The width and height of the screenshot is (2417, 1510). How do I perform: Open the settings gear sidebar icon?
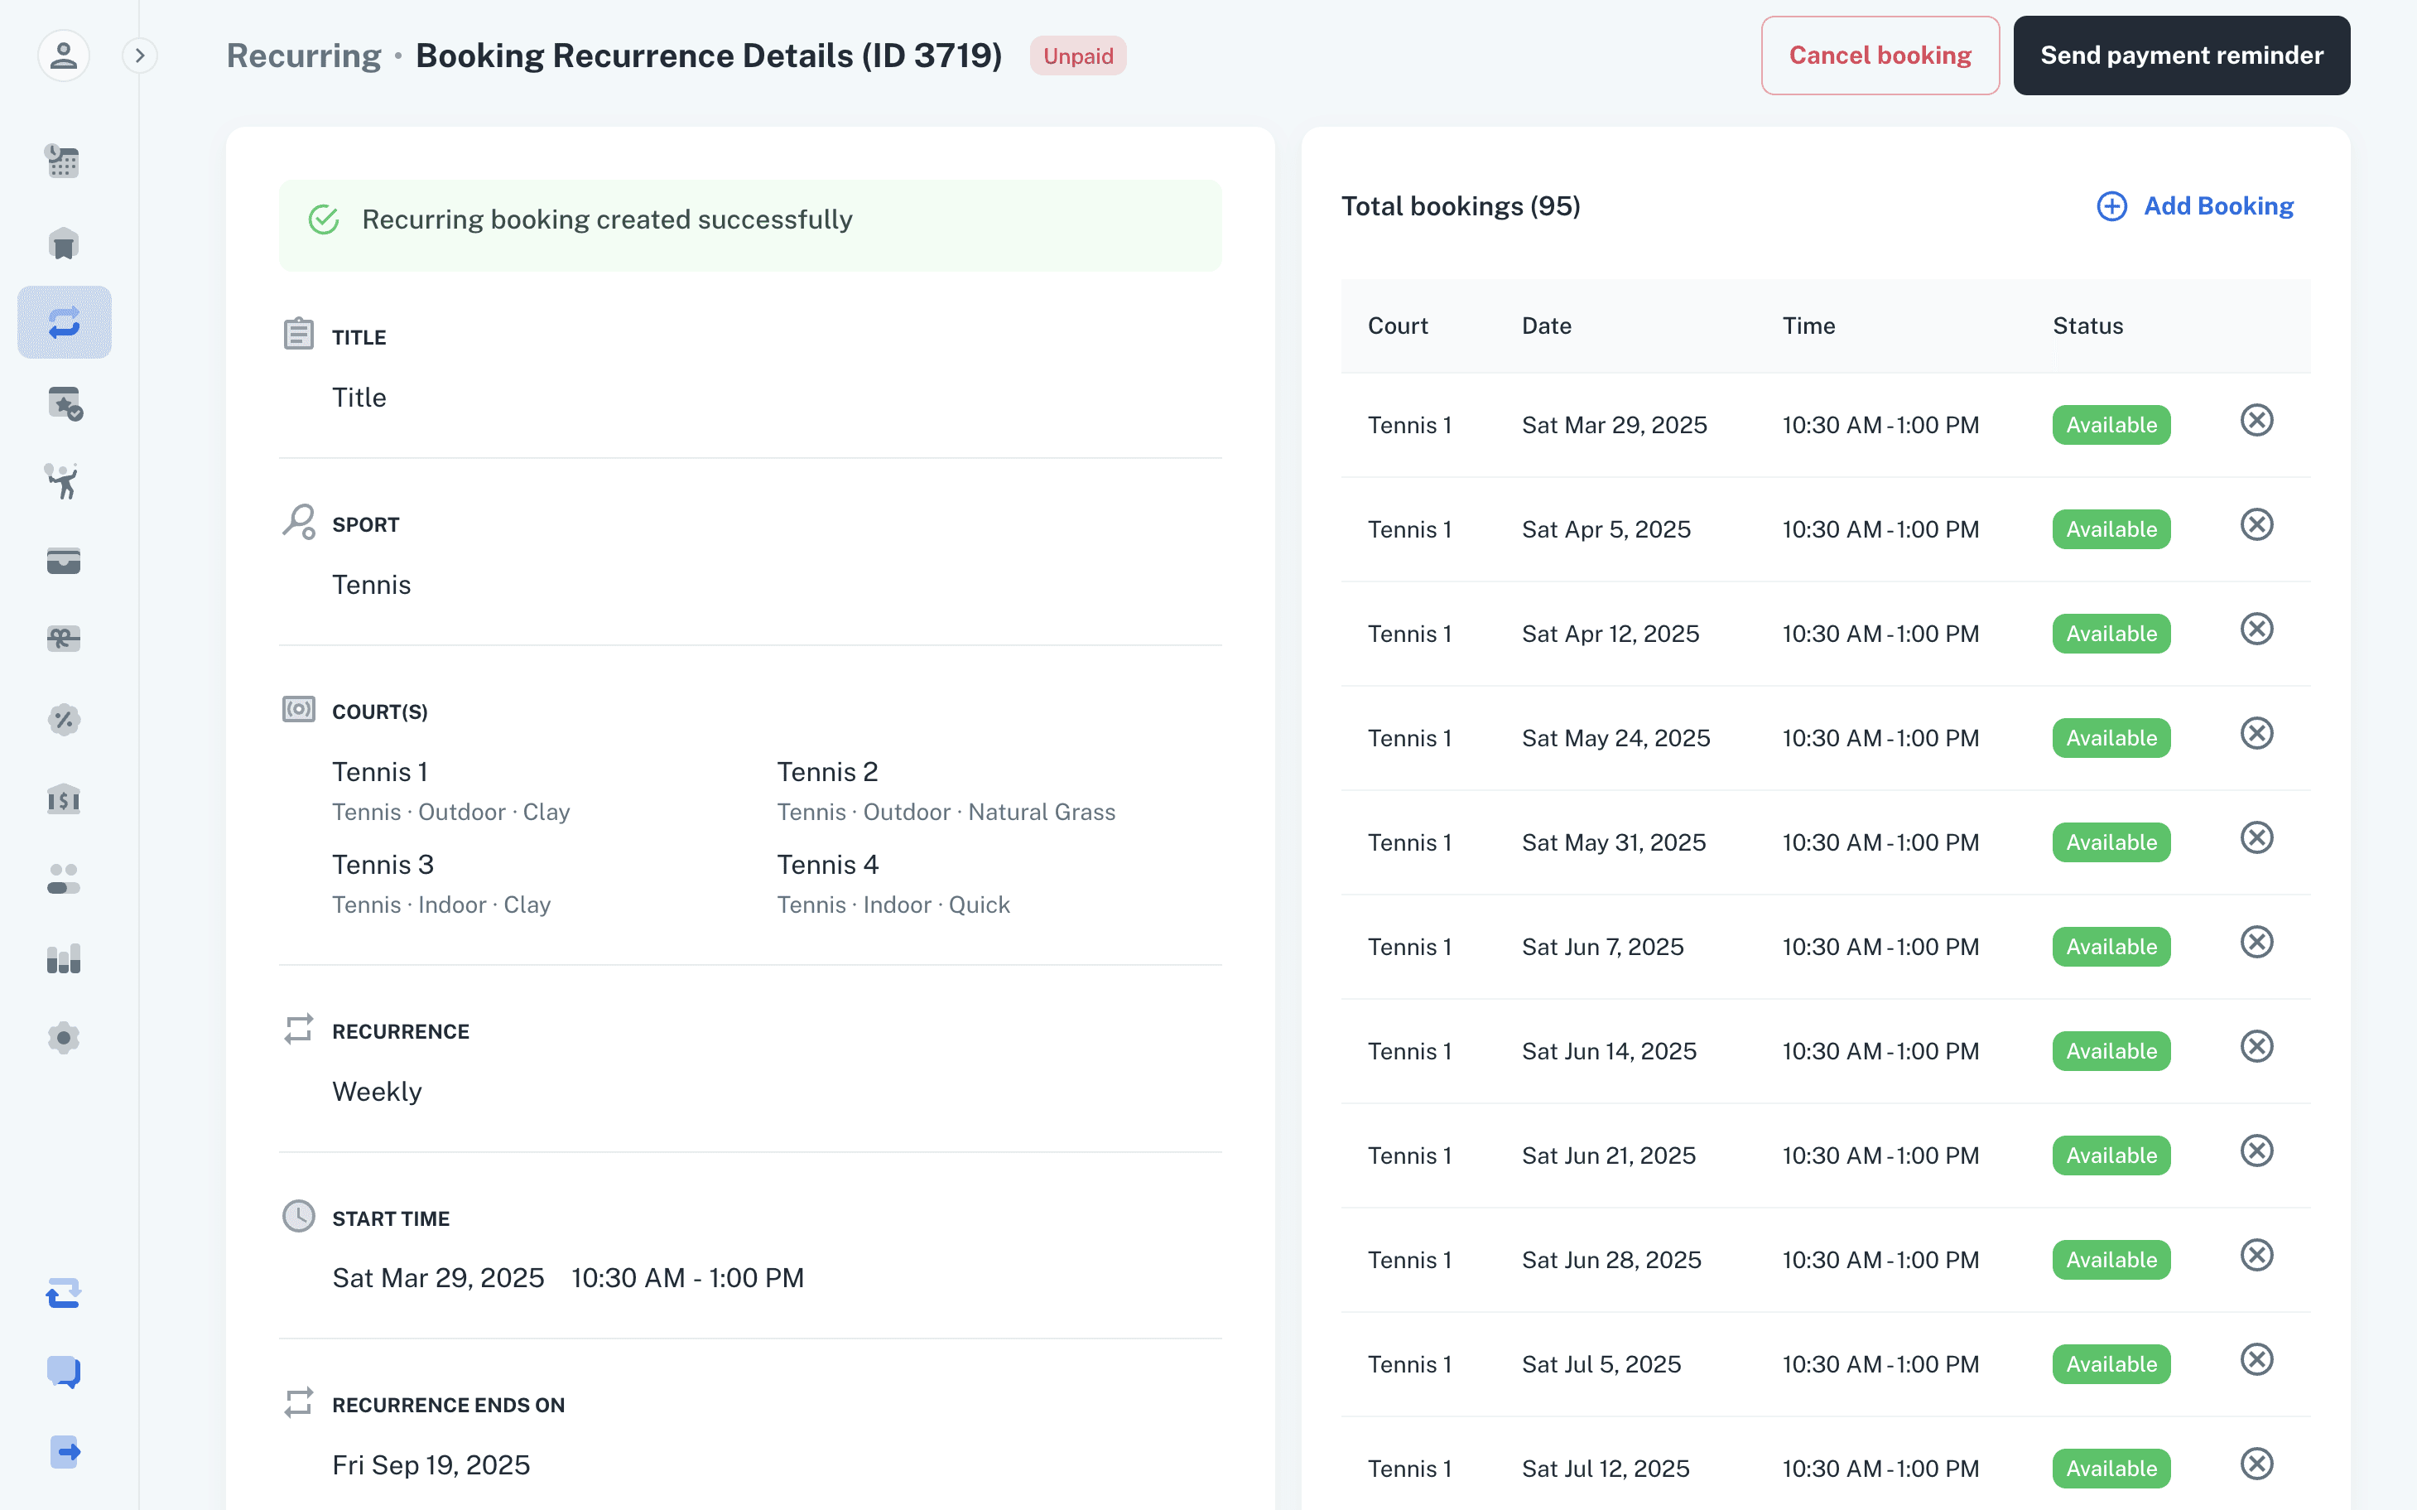pyautogui.click(x=64, y=1039)
